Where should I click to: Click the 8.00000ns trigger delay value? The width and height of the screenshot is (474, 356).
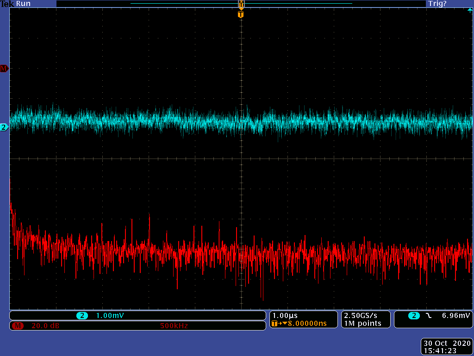pos(307,324)
